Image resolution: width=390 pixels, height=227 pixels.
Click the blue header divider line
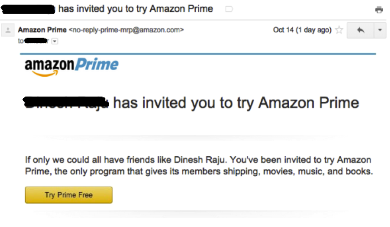tap(198, 54)
